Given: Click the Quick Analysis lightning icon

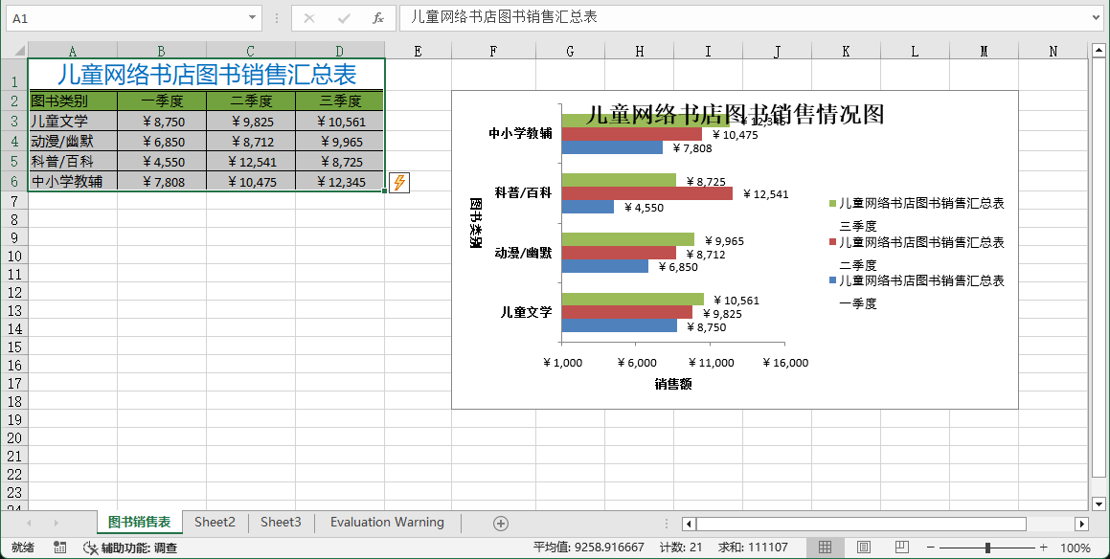Looking at the screenshot, I should click(399, 182).
